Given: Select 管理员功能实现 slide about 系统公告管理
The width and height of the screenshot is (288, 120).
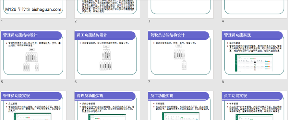Looking at the screenshot, I should tap(107, 105).
